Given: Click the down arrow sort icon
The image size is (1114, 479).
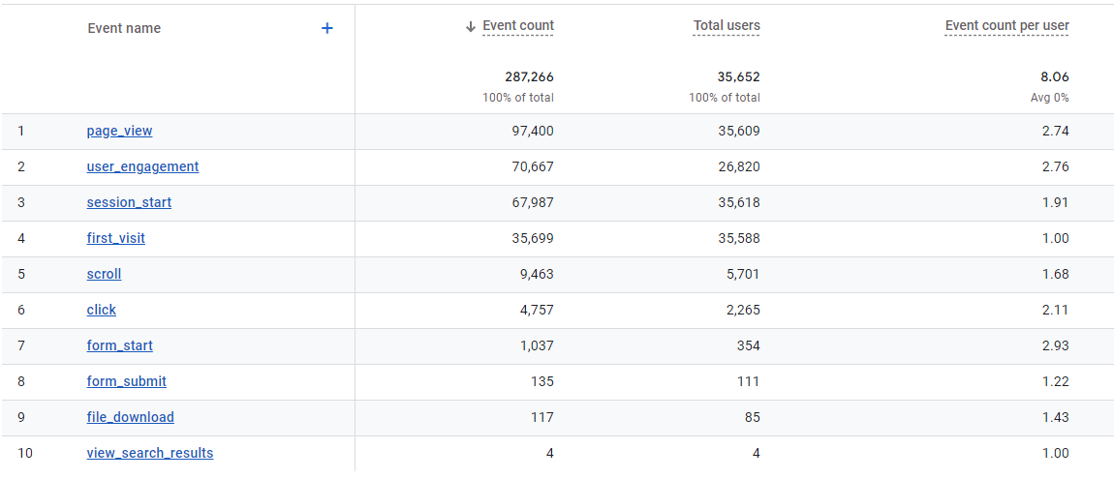Looking at the screenshot, I should 471,27.
